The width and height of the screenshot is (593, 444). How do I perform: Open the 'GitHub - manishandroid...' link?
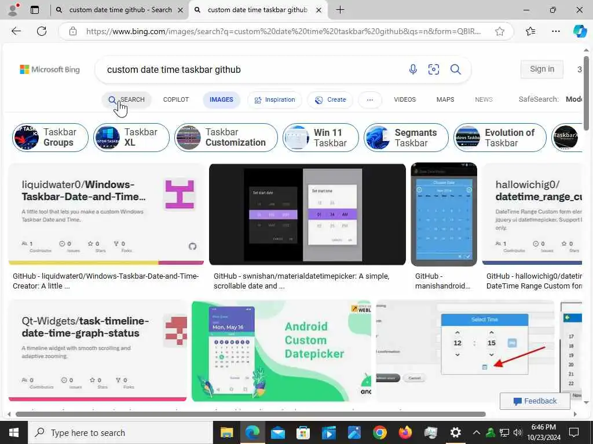442,281
